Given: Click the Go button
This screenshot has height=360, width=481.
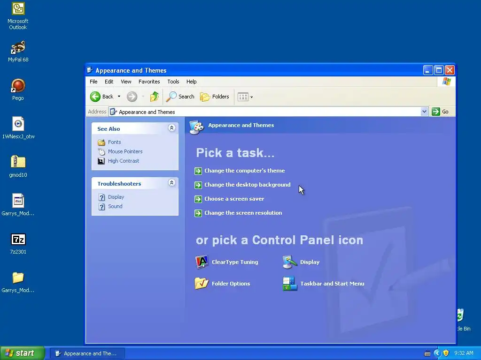Looking at the screenshot, I should (440, 112).
